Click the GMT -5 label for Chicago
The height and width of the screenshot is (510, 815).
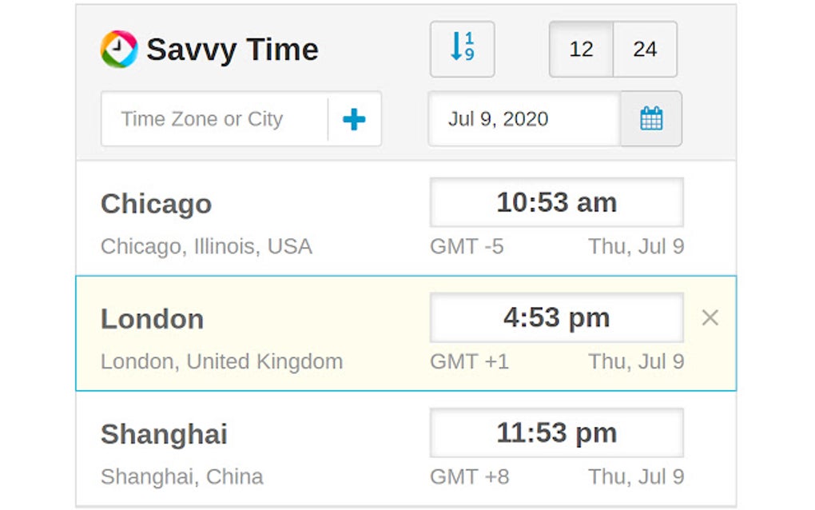coord(467,246)
